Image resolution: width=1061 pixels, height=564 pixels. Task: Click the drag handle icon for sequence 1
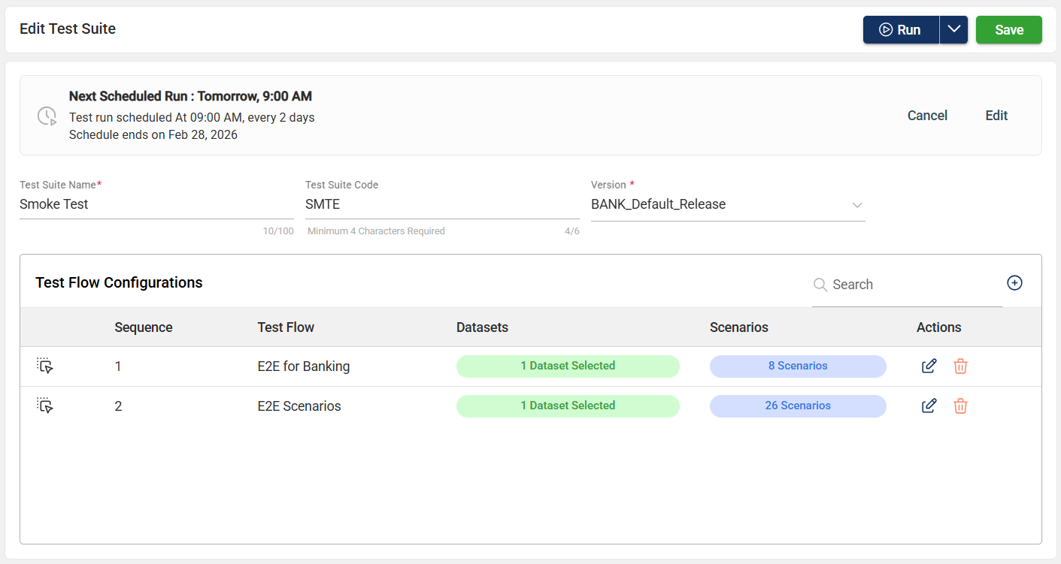click(45, 366)
